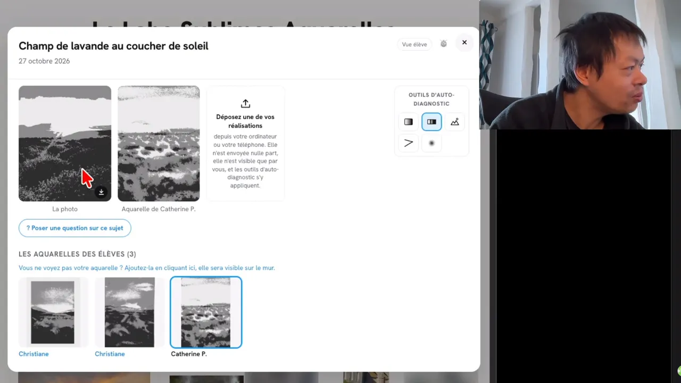Select the grayscale gradient diagnostic tool
Screen dimensions: 681x383
pyautogui.click(x=408, y=122)
